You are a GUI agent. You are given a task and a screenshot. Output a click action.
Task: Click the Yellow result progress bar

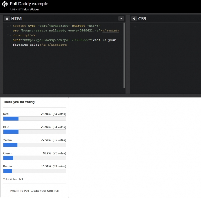[35, 145]
